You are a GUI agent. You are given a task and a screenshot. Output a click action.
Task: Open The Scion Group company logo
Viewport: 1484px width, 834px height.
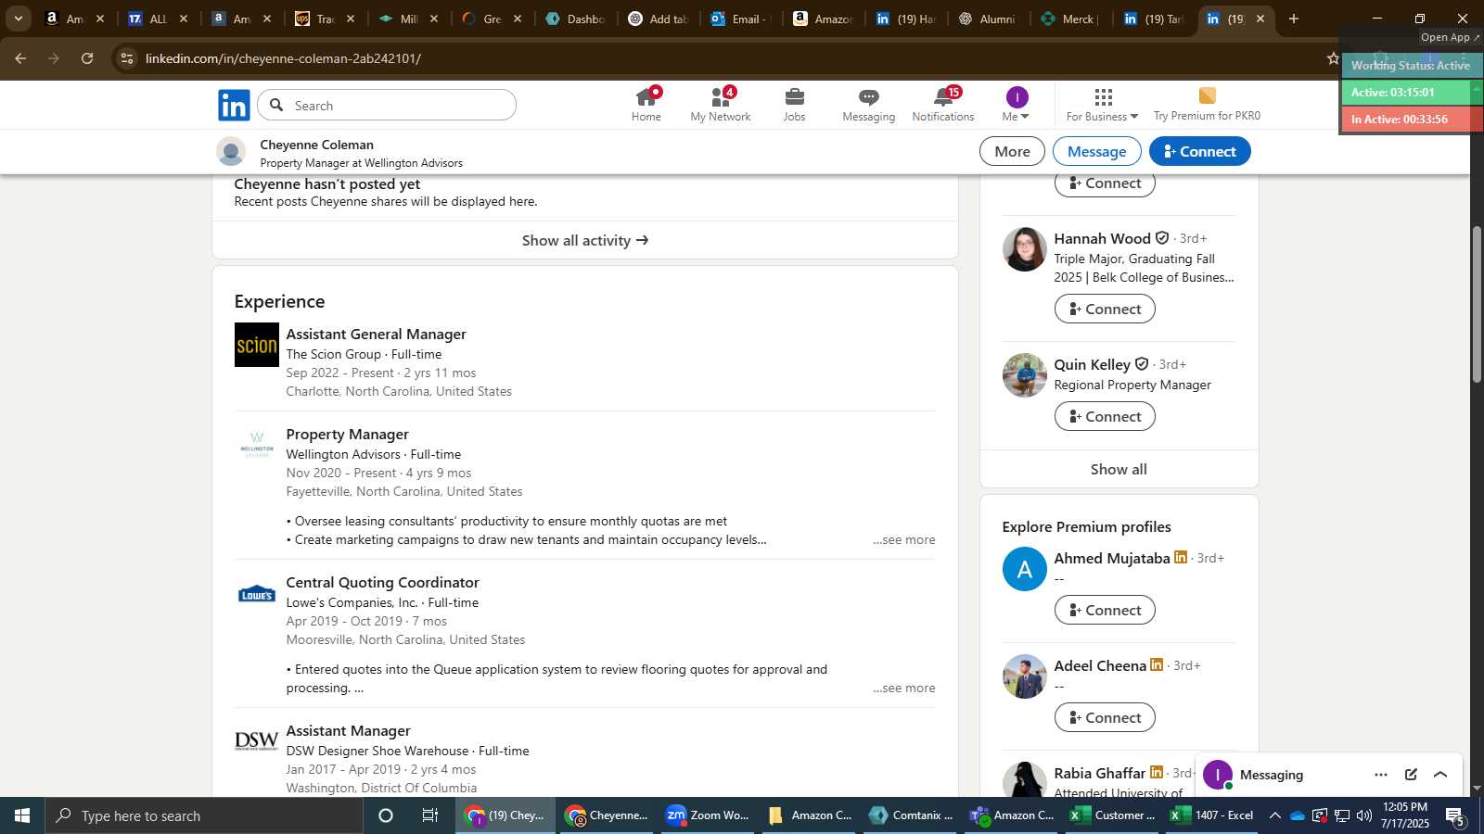pyautogui.click(x=257, y=345)
